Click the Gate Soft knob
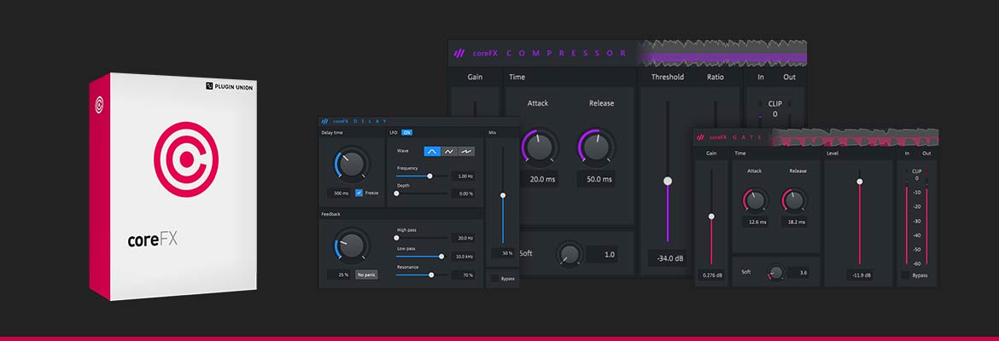The height and width of the screenshot is (341, 999). [776, 272]
